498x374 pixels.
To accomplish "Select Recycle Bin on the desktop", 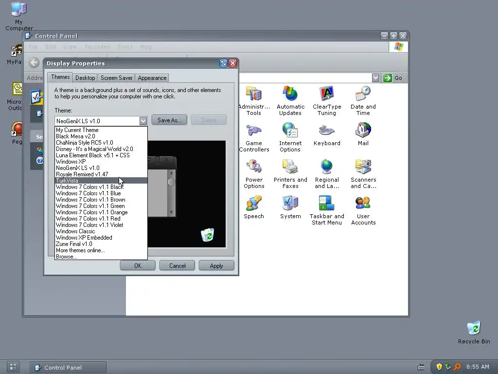I will 474,332.
